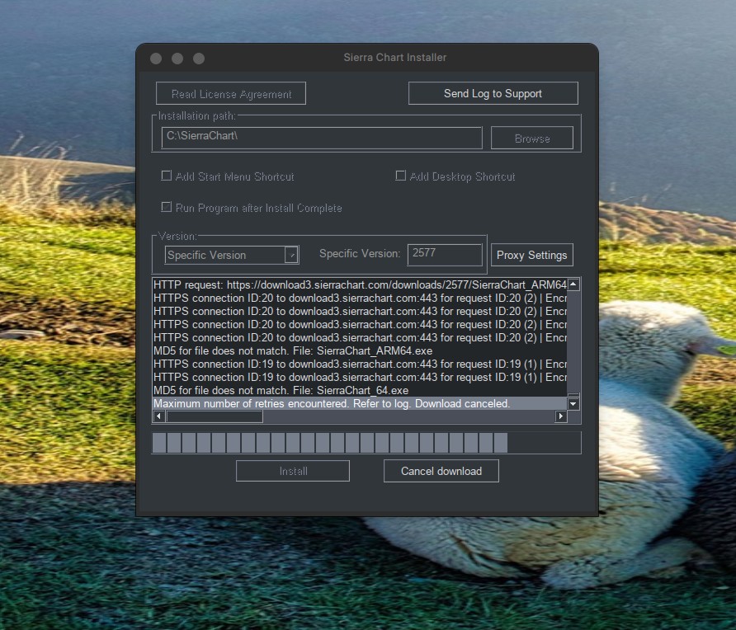Screen dimensions: 736x630
Task: Click the Specific Version number field 2577
Action: click(445, 255)
